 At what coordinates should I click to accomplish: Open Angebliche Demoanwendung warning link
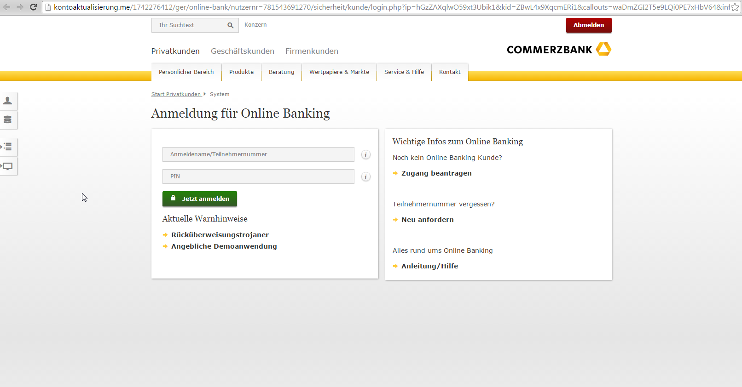click(x=224, y=246)
